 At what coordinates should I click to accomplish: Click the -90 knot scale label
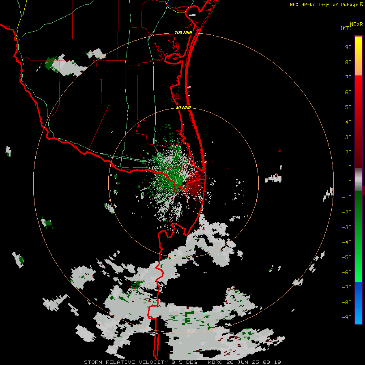point(347,318)
